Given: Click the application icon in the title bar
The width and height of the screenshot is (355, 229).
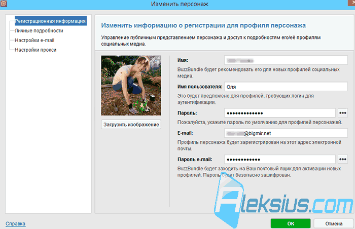Looking at the screenshot, I should tap(4, 4).
